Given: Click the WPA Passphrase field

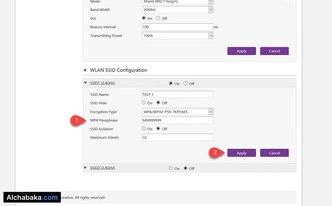Looking at the screenshot, I should 177,120.
